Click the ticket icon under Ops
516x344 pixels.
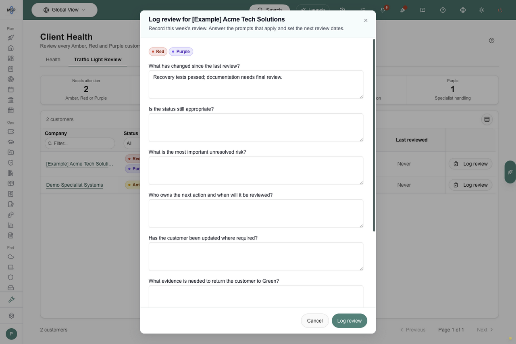(x=11, y=131)
